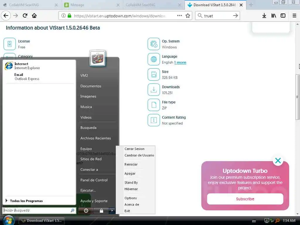
Task: Open Busqueda in start menu
Action: [x=88, y=128]
